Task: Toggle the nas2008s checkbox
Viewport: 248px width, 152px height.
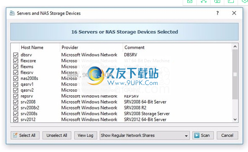Action: click(x=16, y=78)
